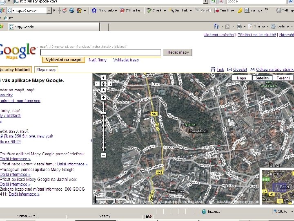
Task: Pan the map up with arrow button
Action: tap(104, 77)
